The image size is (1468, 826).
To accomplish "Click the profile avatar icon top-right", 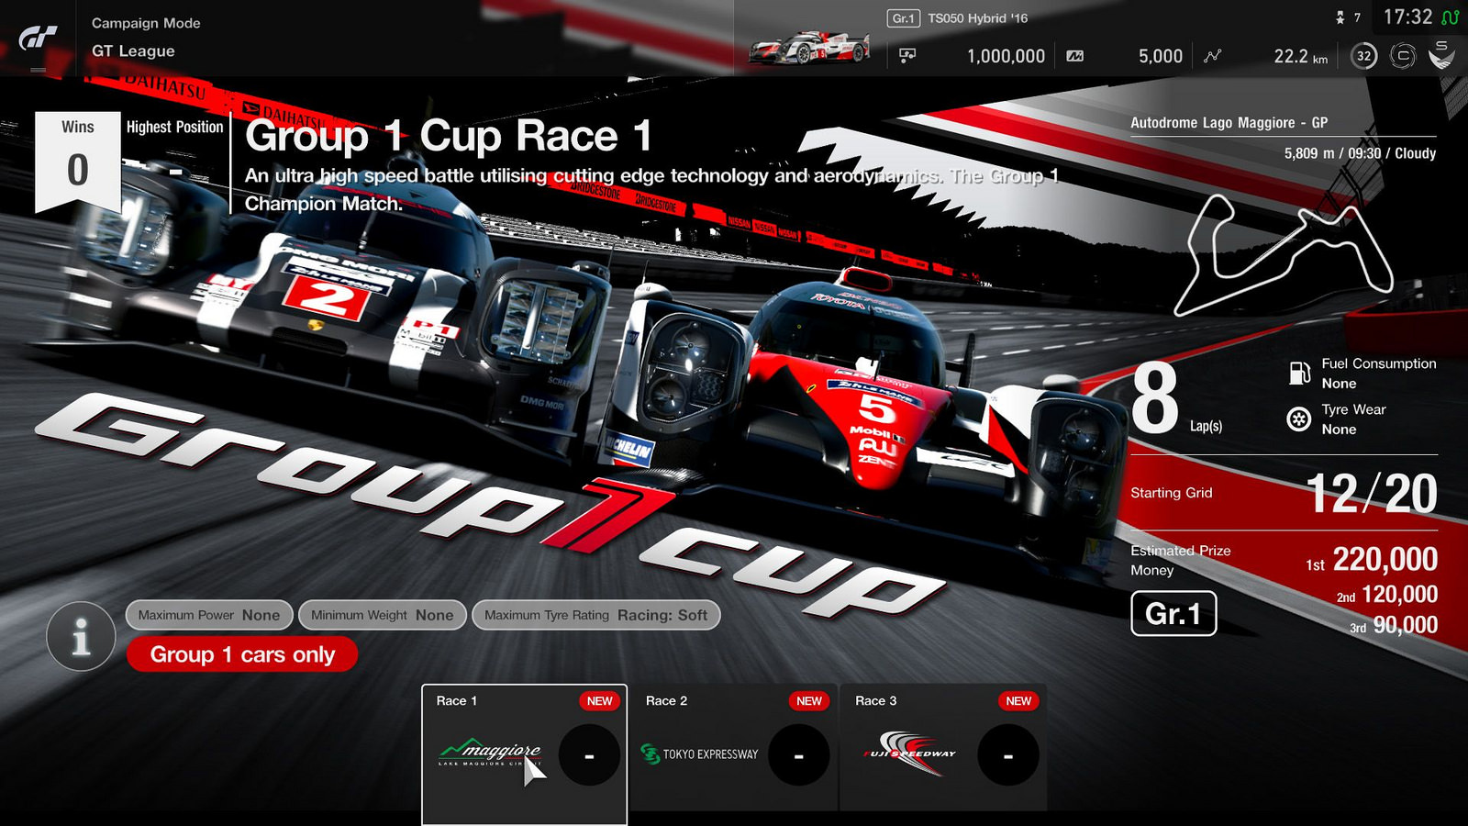I will click(1442, 56).
